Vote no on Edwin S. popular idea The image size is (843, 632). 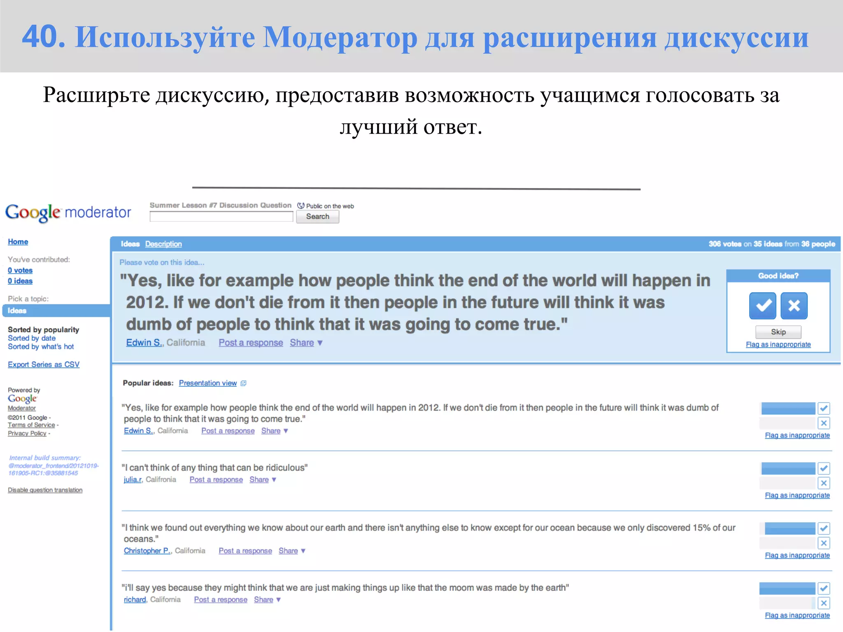(824, 423)
